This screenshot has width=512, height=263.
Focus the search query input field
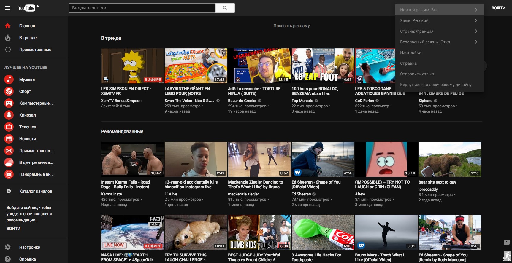click(x=142, y=8)
